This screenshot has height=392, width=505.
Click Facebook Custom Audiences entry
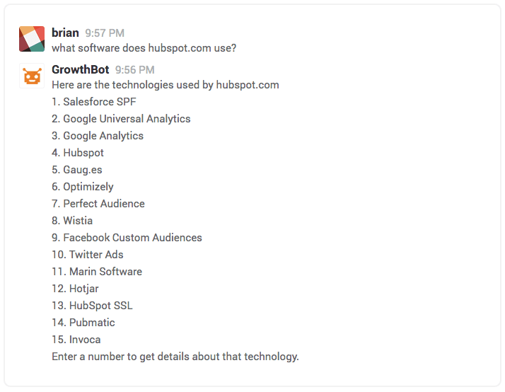[x=127, y=238]
